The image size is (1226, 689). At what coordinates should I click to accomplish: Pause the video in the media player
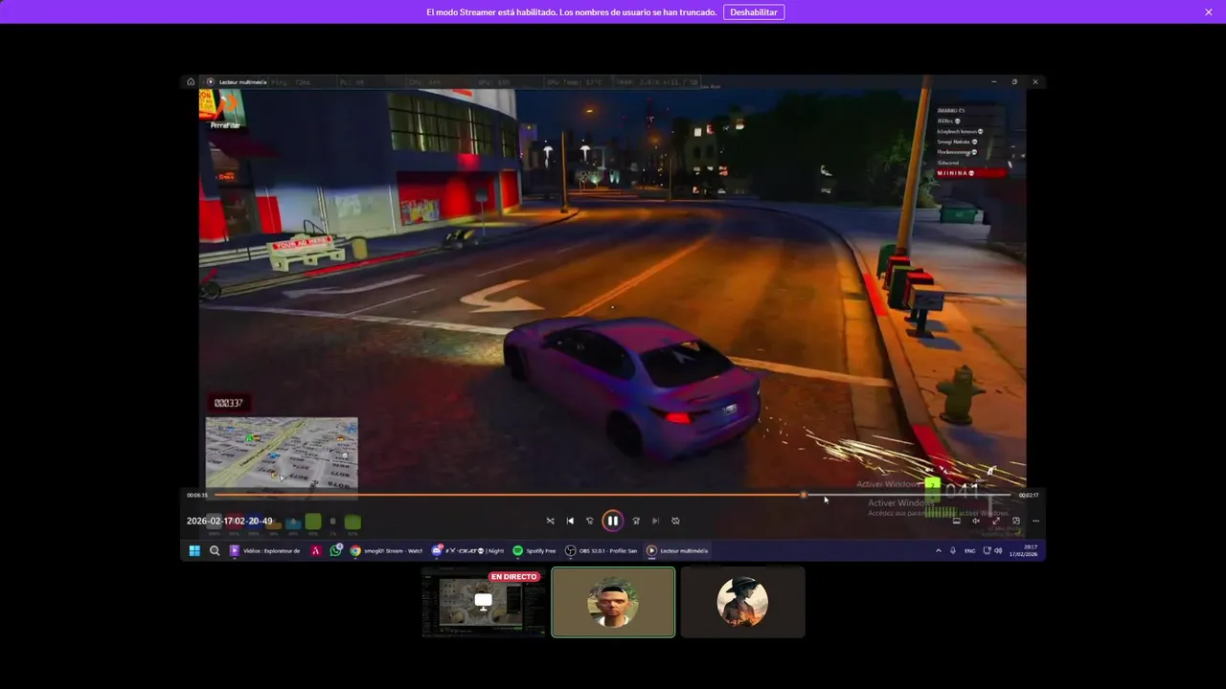[x=612, y=521]
